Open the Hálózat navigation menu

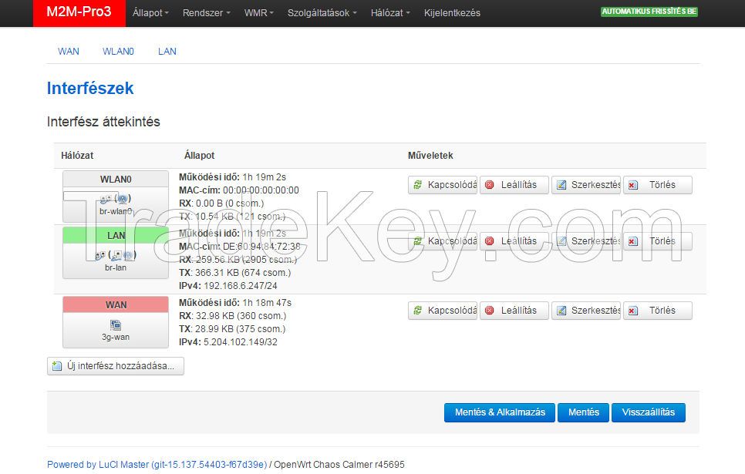(390, 13)
